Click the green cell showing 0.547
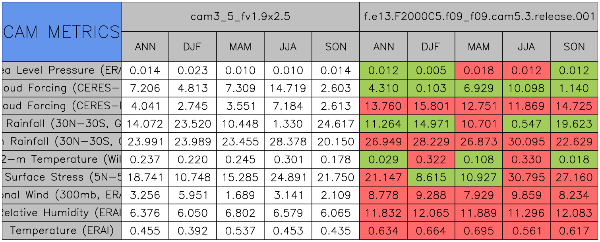Image resolution: width=600 pixels, height=242 pixels. click(x=526, y=124)
